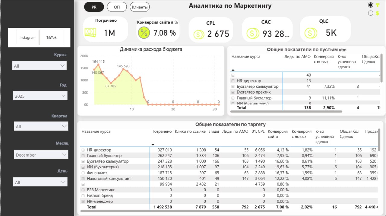386x216 pixels.
Task: Sort target table by Клики по ссылке
Action: click(190, 132)
